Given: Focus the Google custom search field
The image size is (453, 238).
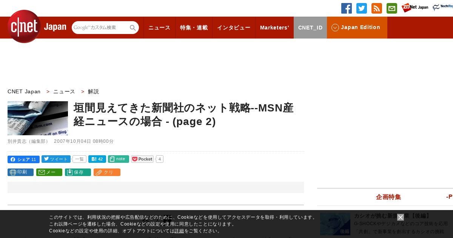Looking at the screenshot, I should [100, 28].
